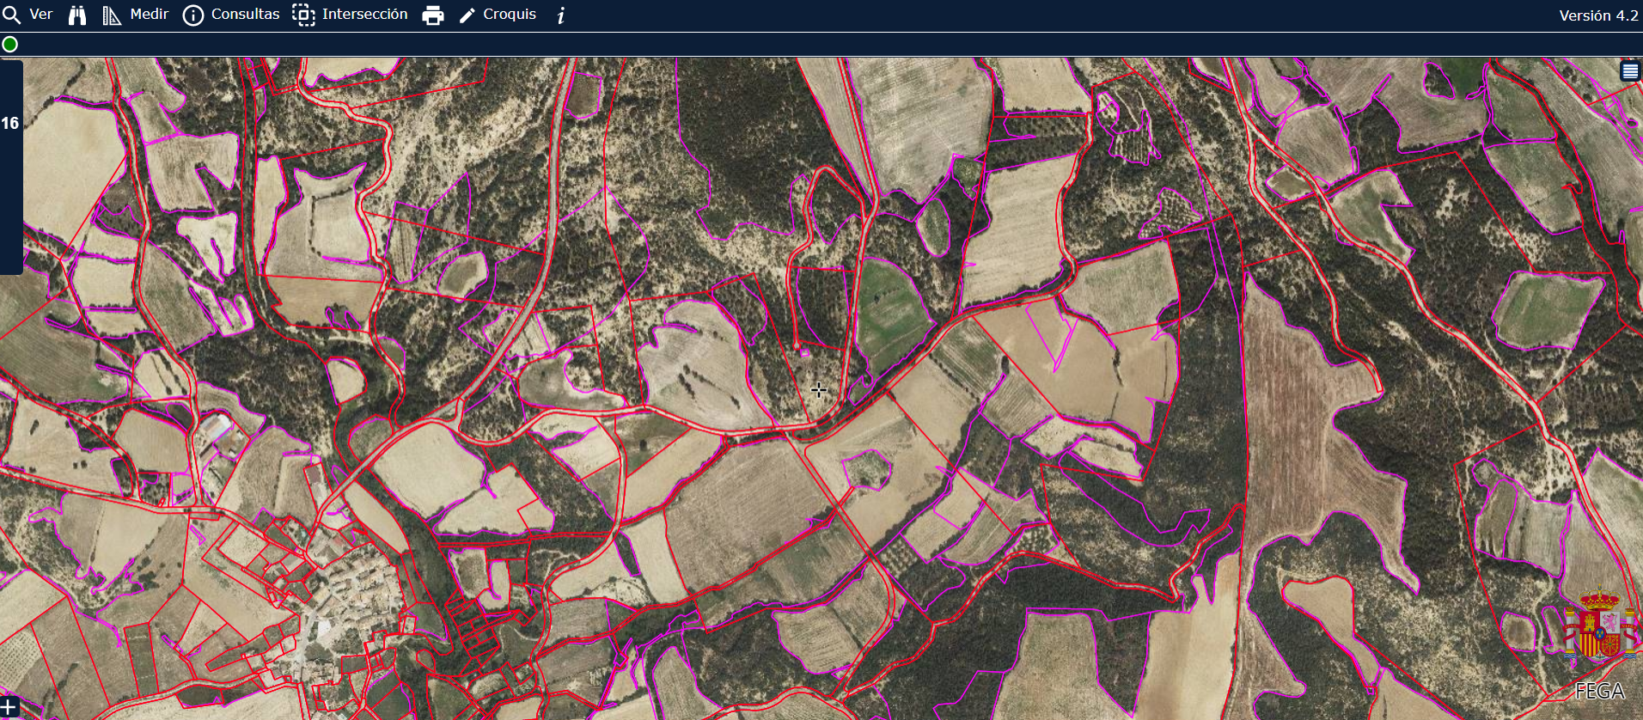
Task: Open the layers list panel icon
Action: coord(1630,71)
